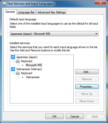The image size is (108, 123).
Task: Open the Default input language dropdown
Action: click(x=54, y=34)
